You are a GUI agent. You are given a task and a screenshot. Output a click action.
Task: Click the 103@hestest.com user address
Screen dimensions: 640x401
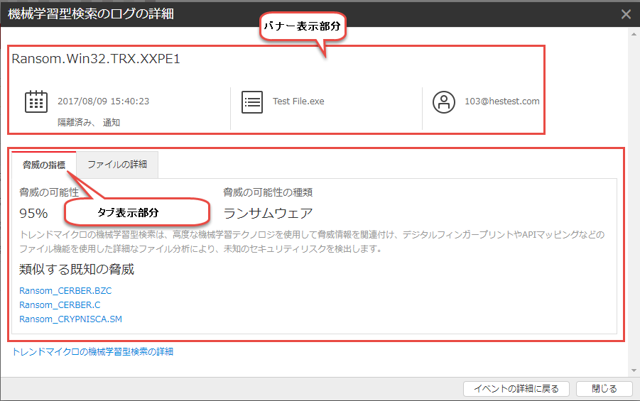[x=502, y=101]
